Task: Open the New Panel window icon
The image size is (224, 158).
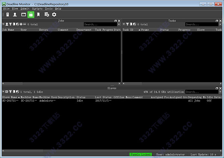Action: coord(24,15)
